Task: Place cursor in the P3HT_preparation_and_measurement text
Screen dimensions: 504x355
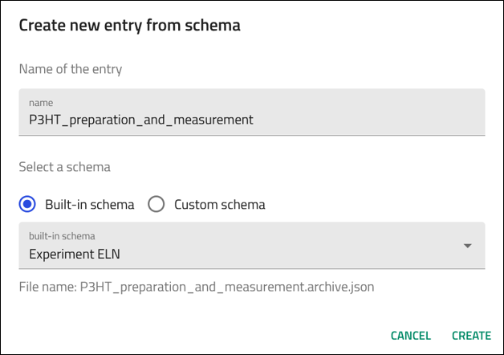Action: [x=141, y=120]
